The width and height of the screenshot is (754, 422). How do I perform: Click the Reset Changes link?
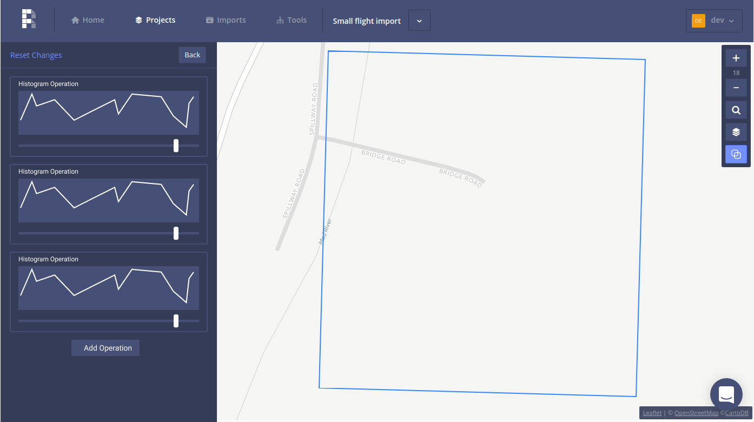coord(36,55)
